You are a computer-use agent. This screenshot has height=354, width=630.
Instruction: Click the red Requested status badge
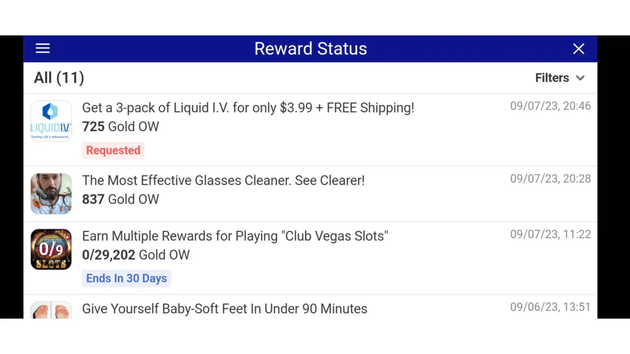(113, 150)
